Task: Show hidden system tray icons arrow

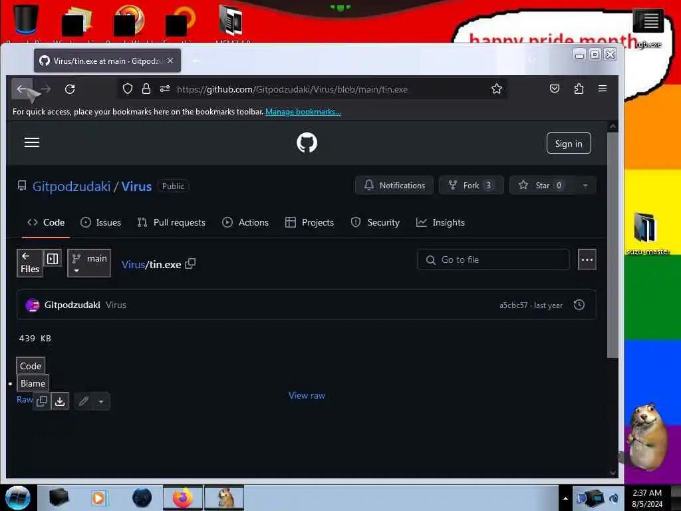Action: click(x=565, y=498)
